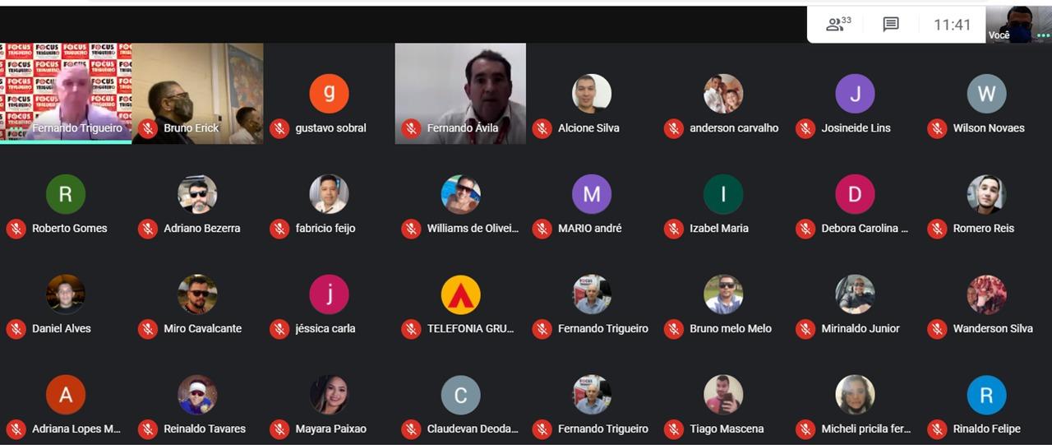
Task: Select Fernando Ávila's video tile
Action: [460, 93]
